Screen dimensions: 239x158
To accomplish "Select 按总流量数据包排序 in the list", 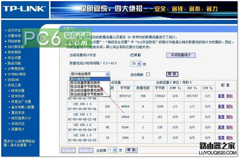I will tap(90, 83).
